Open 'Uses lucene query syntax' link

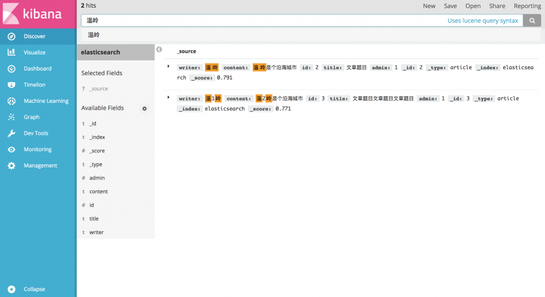tap(482, 21)
